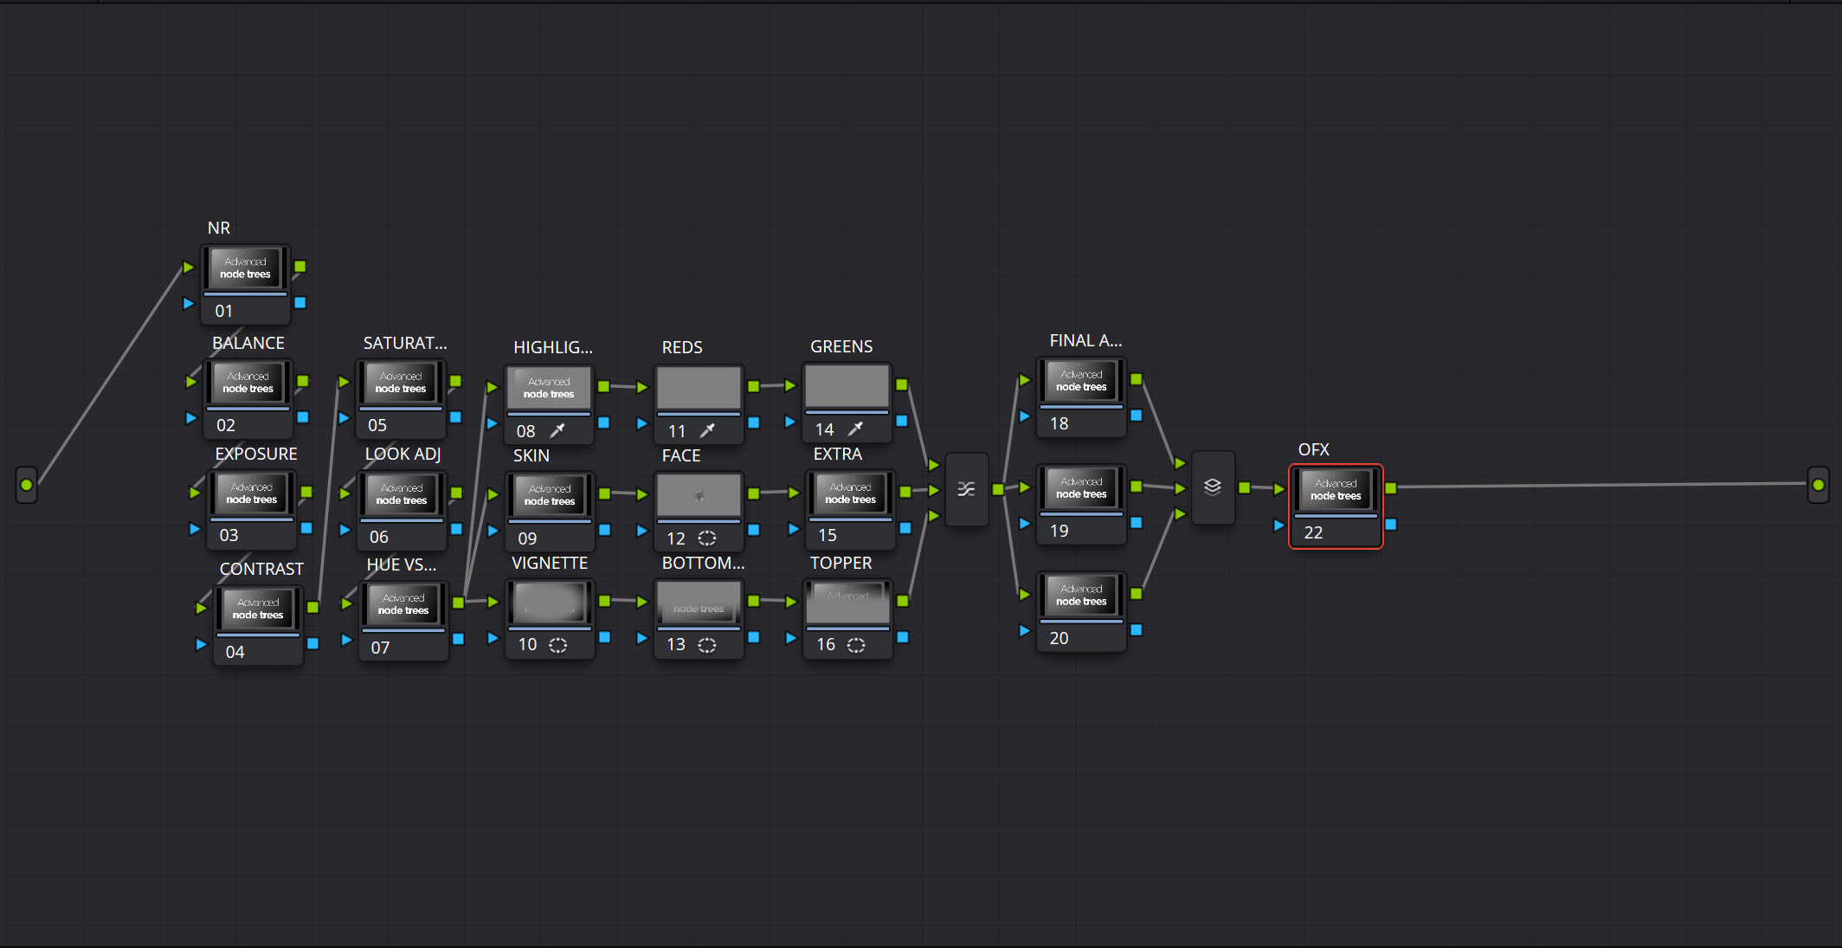Click the power window icon on BOTTOM node 13
This screenshot has width=1842, height=948.
click(x=707, y=644)
